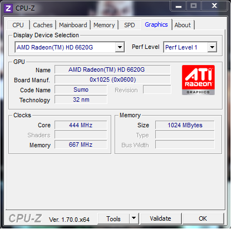Show the About tab
232x229 pixels.
[x=182, y=25]
